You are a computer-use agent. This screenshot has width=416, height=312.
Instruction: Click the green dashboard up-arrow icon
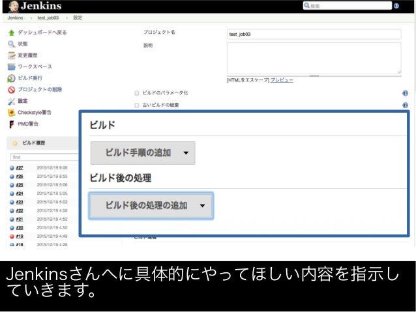click(x=11, y=33)
